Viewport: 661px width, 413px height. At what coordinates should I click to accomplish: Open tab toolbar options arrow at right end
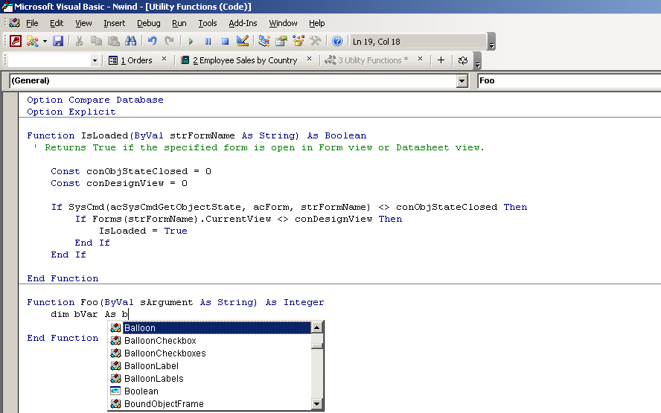477,61
